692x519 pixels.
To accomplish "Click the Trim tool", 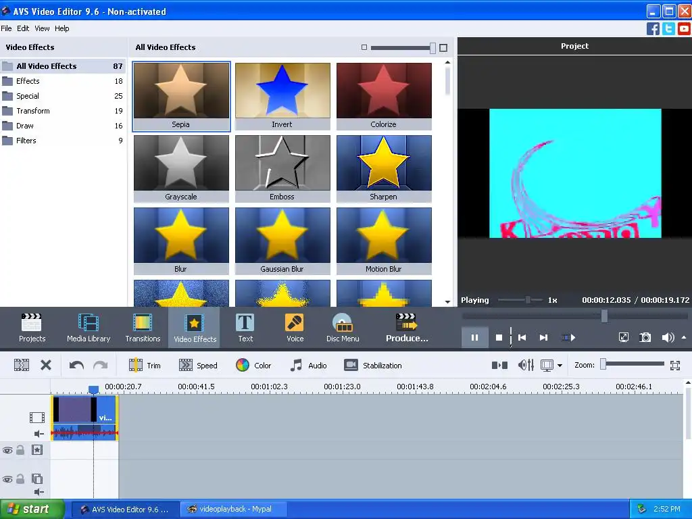I will click(x=145, y=366).
